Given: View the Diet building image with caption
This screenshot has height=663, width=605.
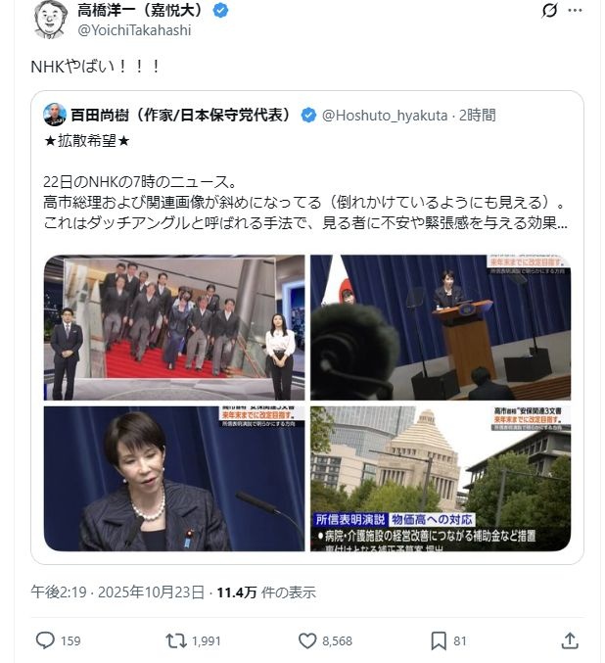Looking at the screenshot, I should point(441,479).
